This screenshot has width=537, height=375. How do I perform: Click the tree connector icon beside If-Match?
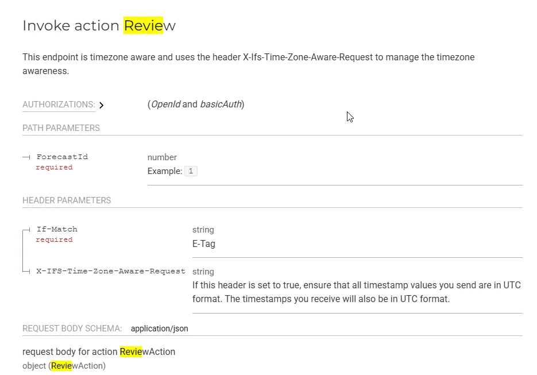[26, 230]
